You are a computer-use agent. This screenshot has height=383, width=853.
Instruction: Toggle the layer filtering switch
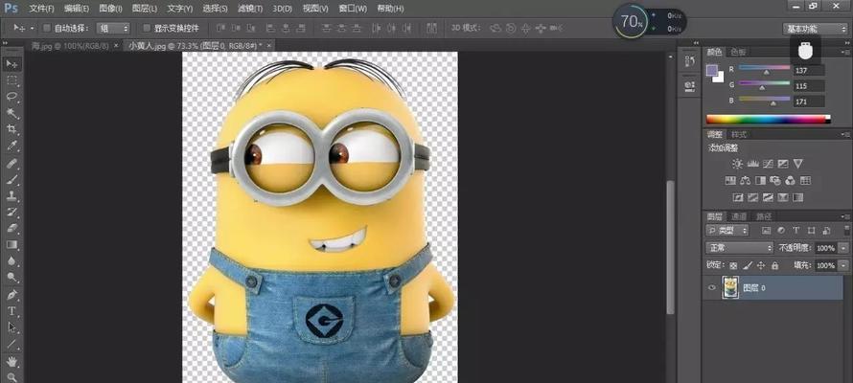point(846,229)
